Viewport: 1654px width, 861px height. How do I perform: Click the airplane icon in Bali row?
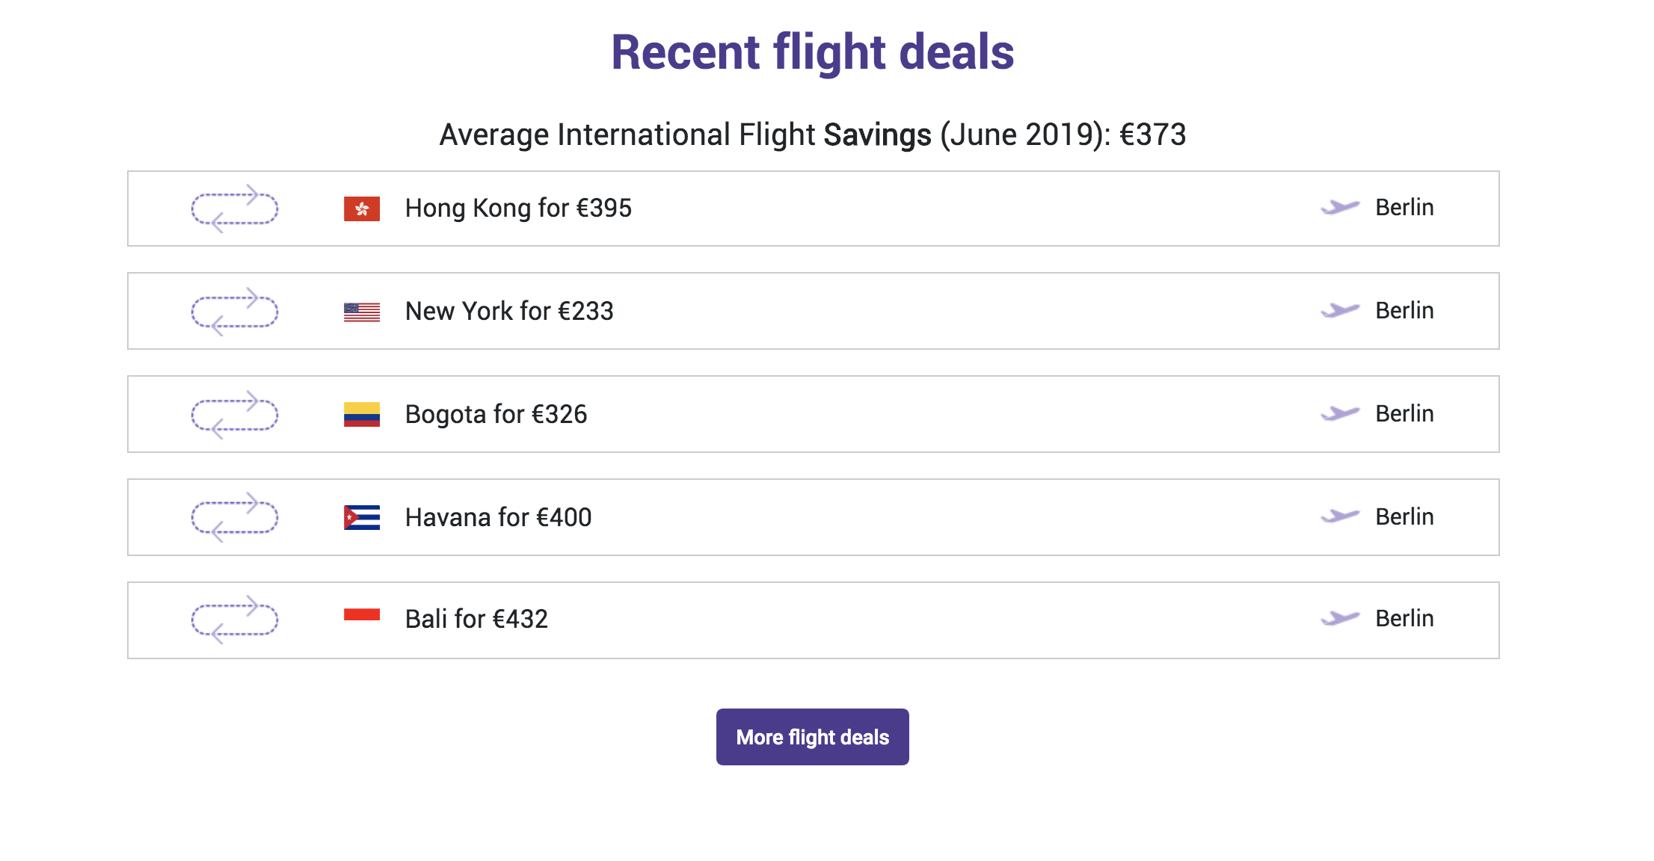[1339, 618]
